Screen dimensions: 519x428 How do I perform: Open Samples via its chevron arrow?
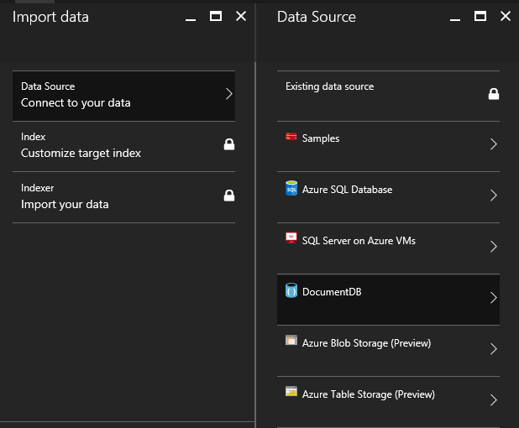coord(494,144)
